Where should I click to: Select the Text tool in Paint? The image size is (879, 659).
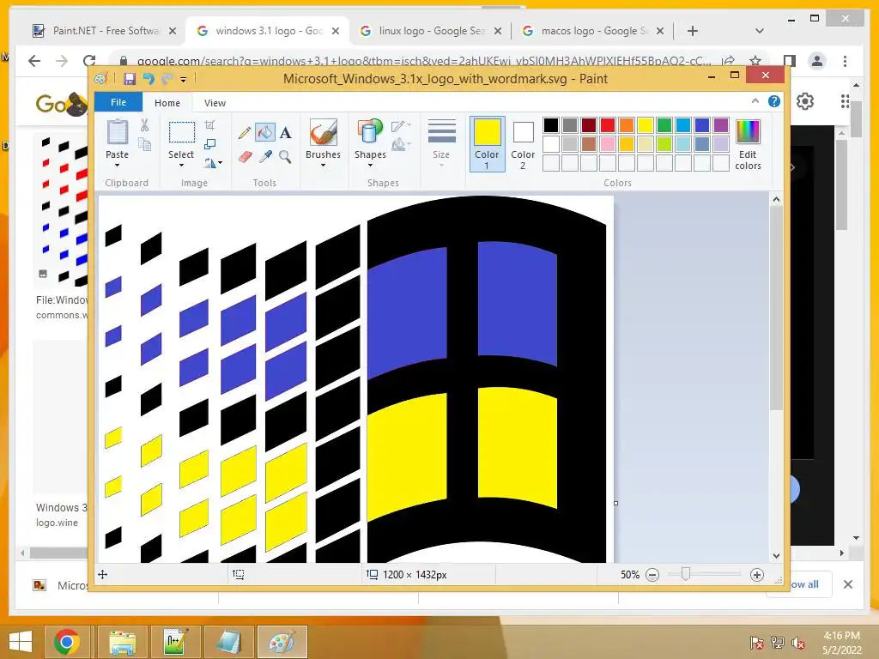[x=285, y=133]
